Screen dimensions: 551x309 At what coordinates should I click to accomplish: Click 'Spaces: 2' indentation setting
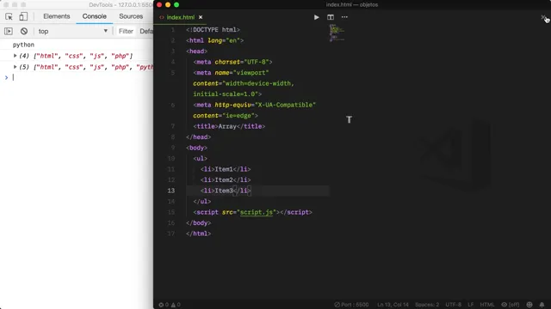(427, 305)
